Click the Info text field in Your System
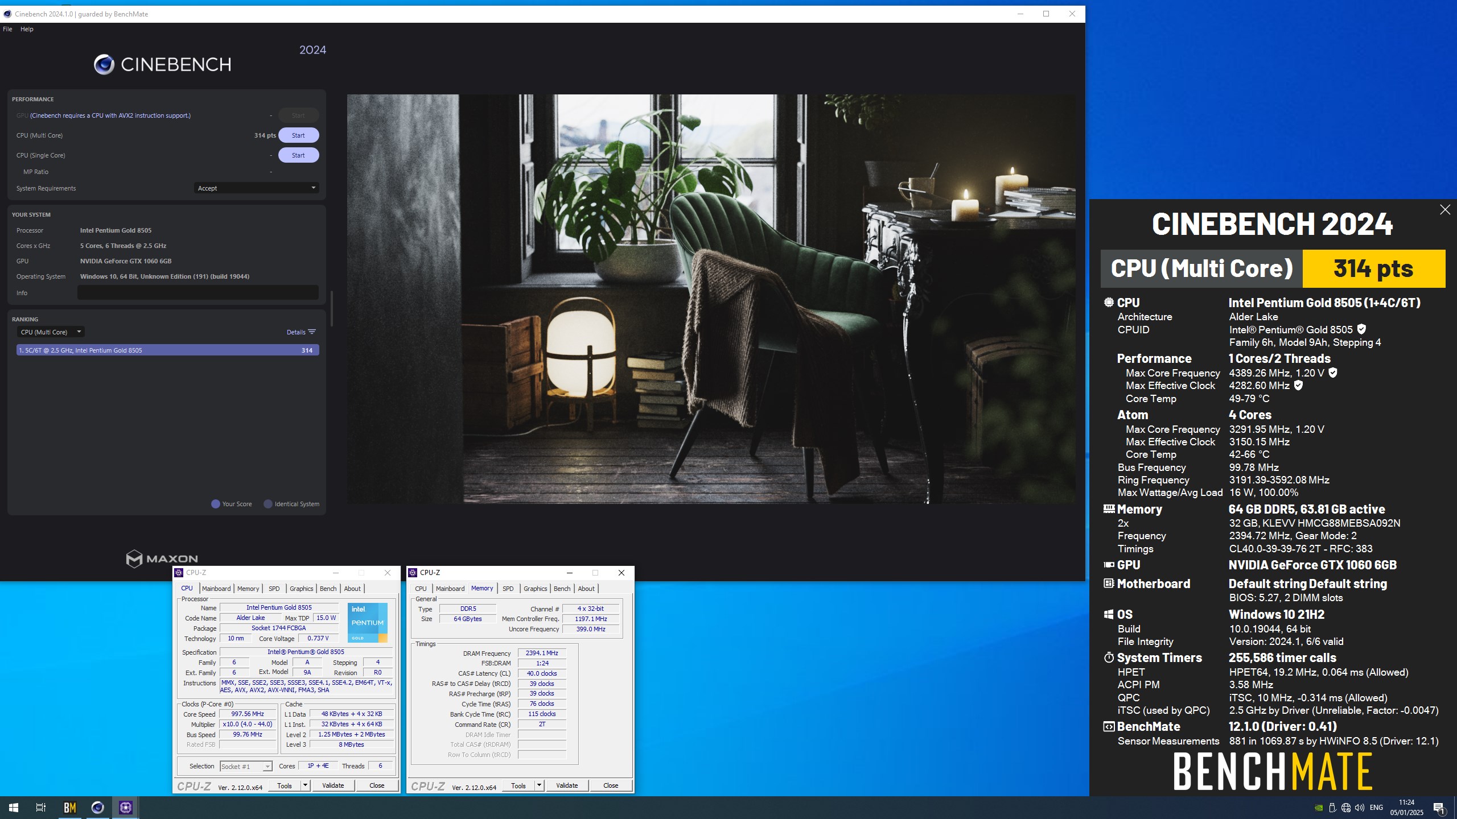Viewport: 1457px width, 819px height. pos(198,292)
